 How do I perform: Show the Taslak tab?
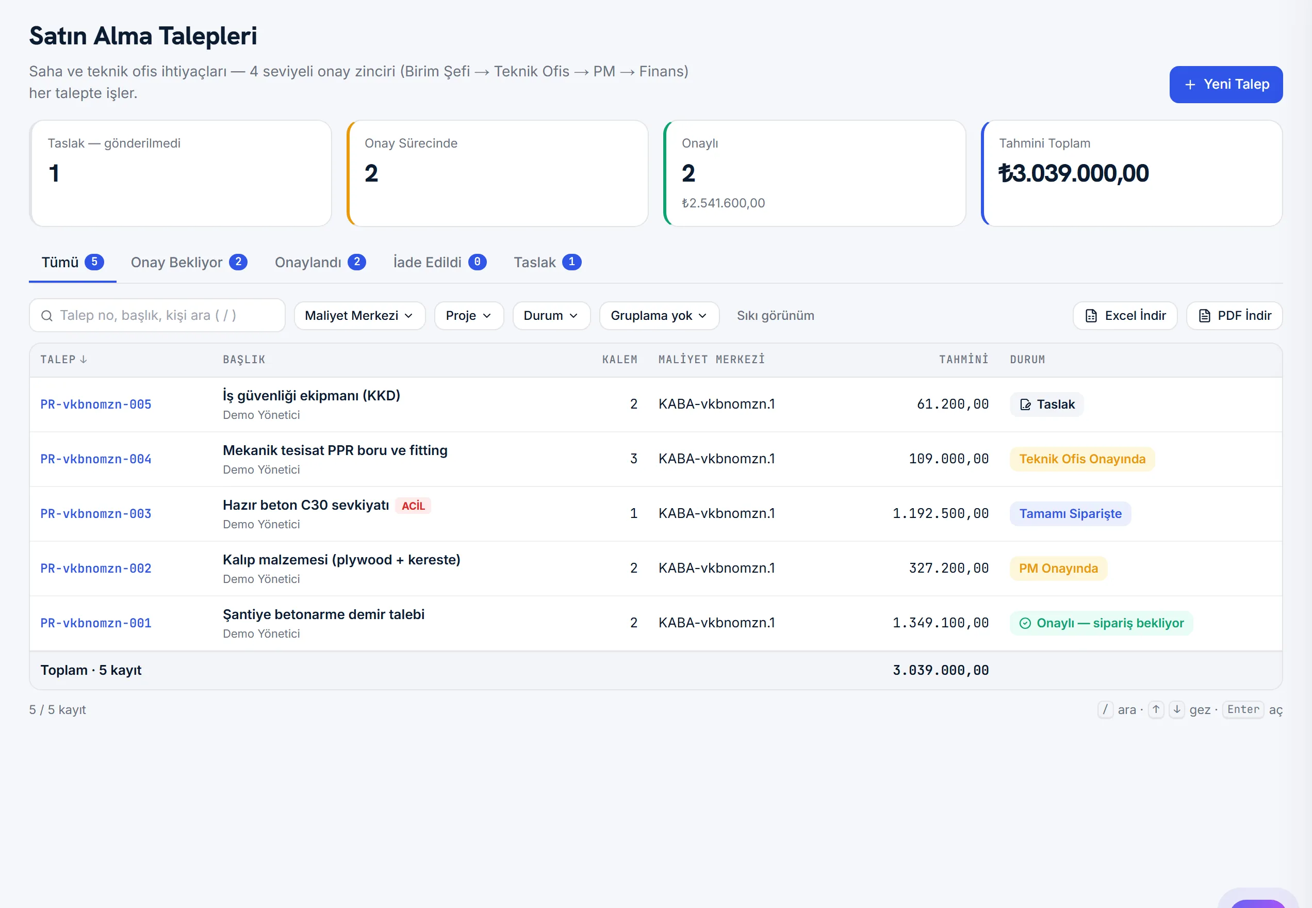click(x=547, y=262)
